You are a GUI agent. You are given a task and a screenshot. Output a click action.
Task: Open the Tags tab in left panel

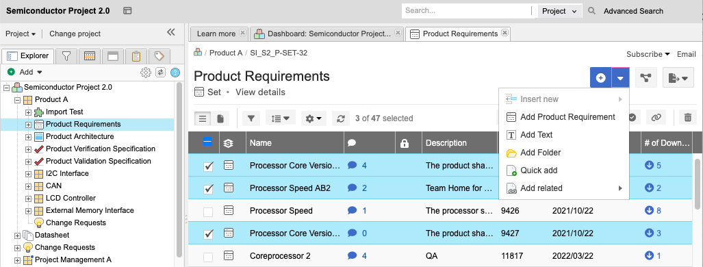click(x=159, y=56)
